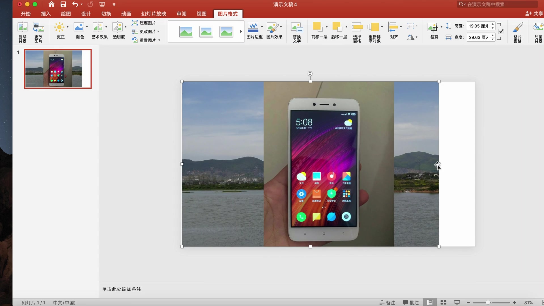Open the Format Pane (格式窗格)
The width and height of the screenshot is (544, 306).
point(518,27)
